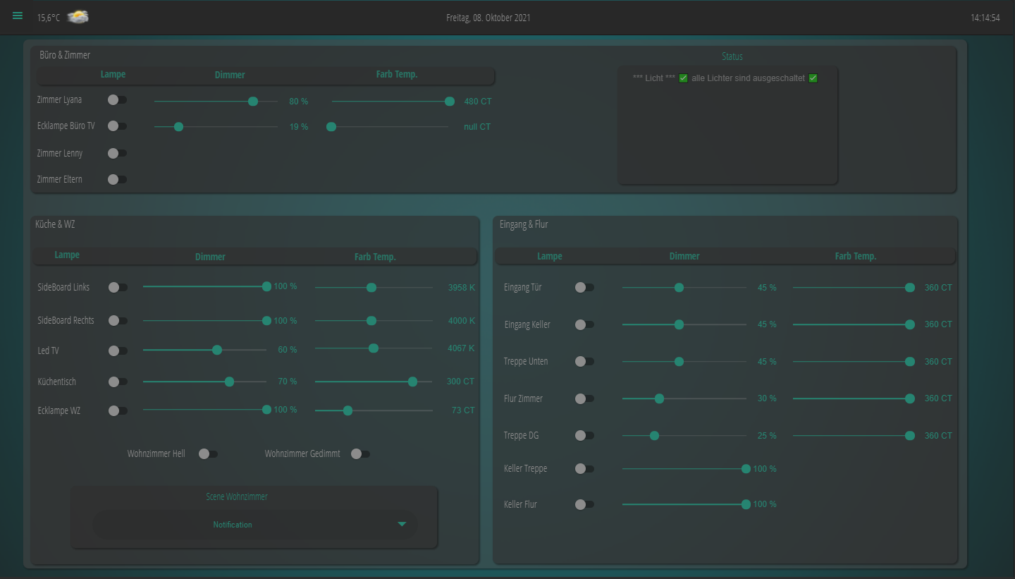Turn on the Led TV light
Screen dimensions: 1015x579
[x=118, y=351]
